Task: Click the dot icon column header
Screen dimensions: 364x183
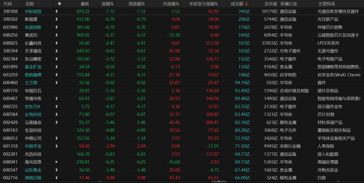Action: (x=60, y=4)
